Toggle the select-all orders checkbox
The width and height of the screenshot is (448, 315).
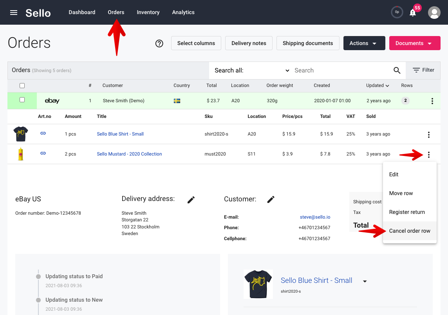click(x=22, y=85)
